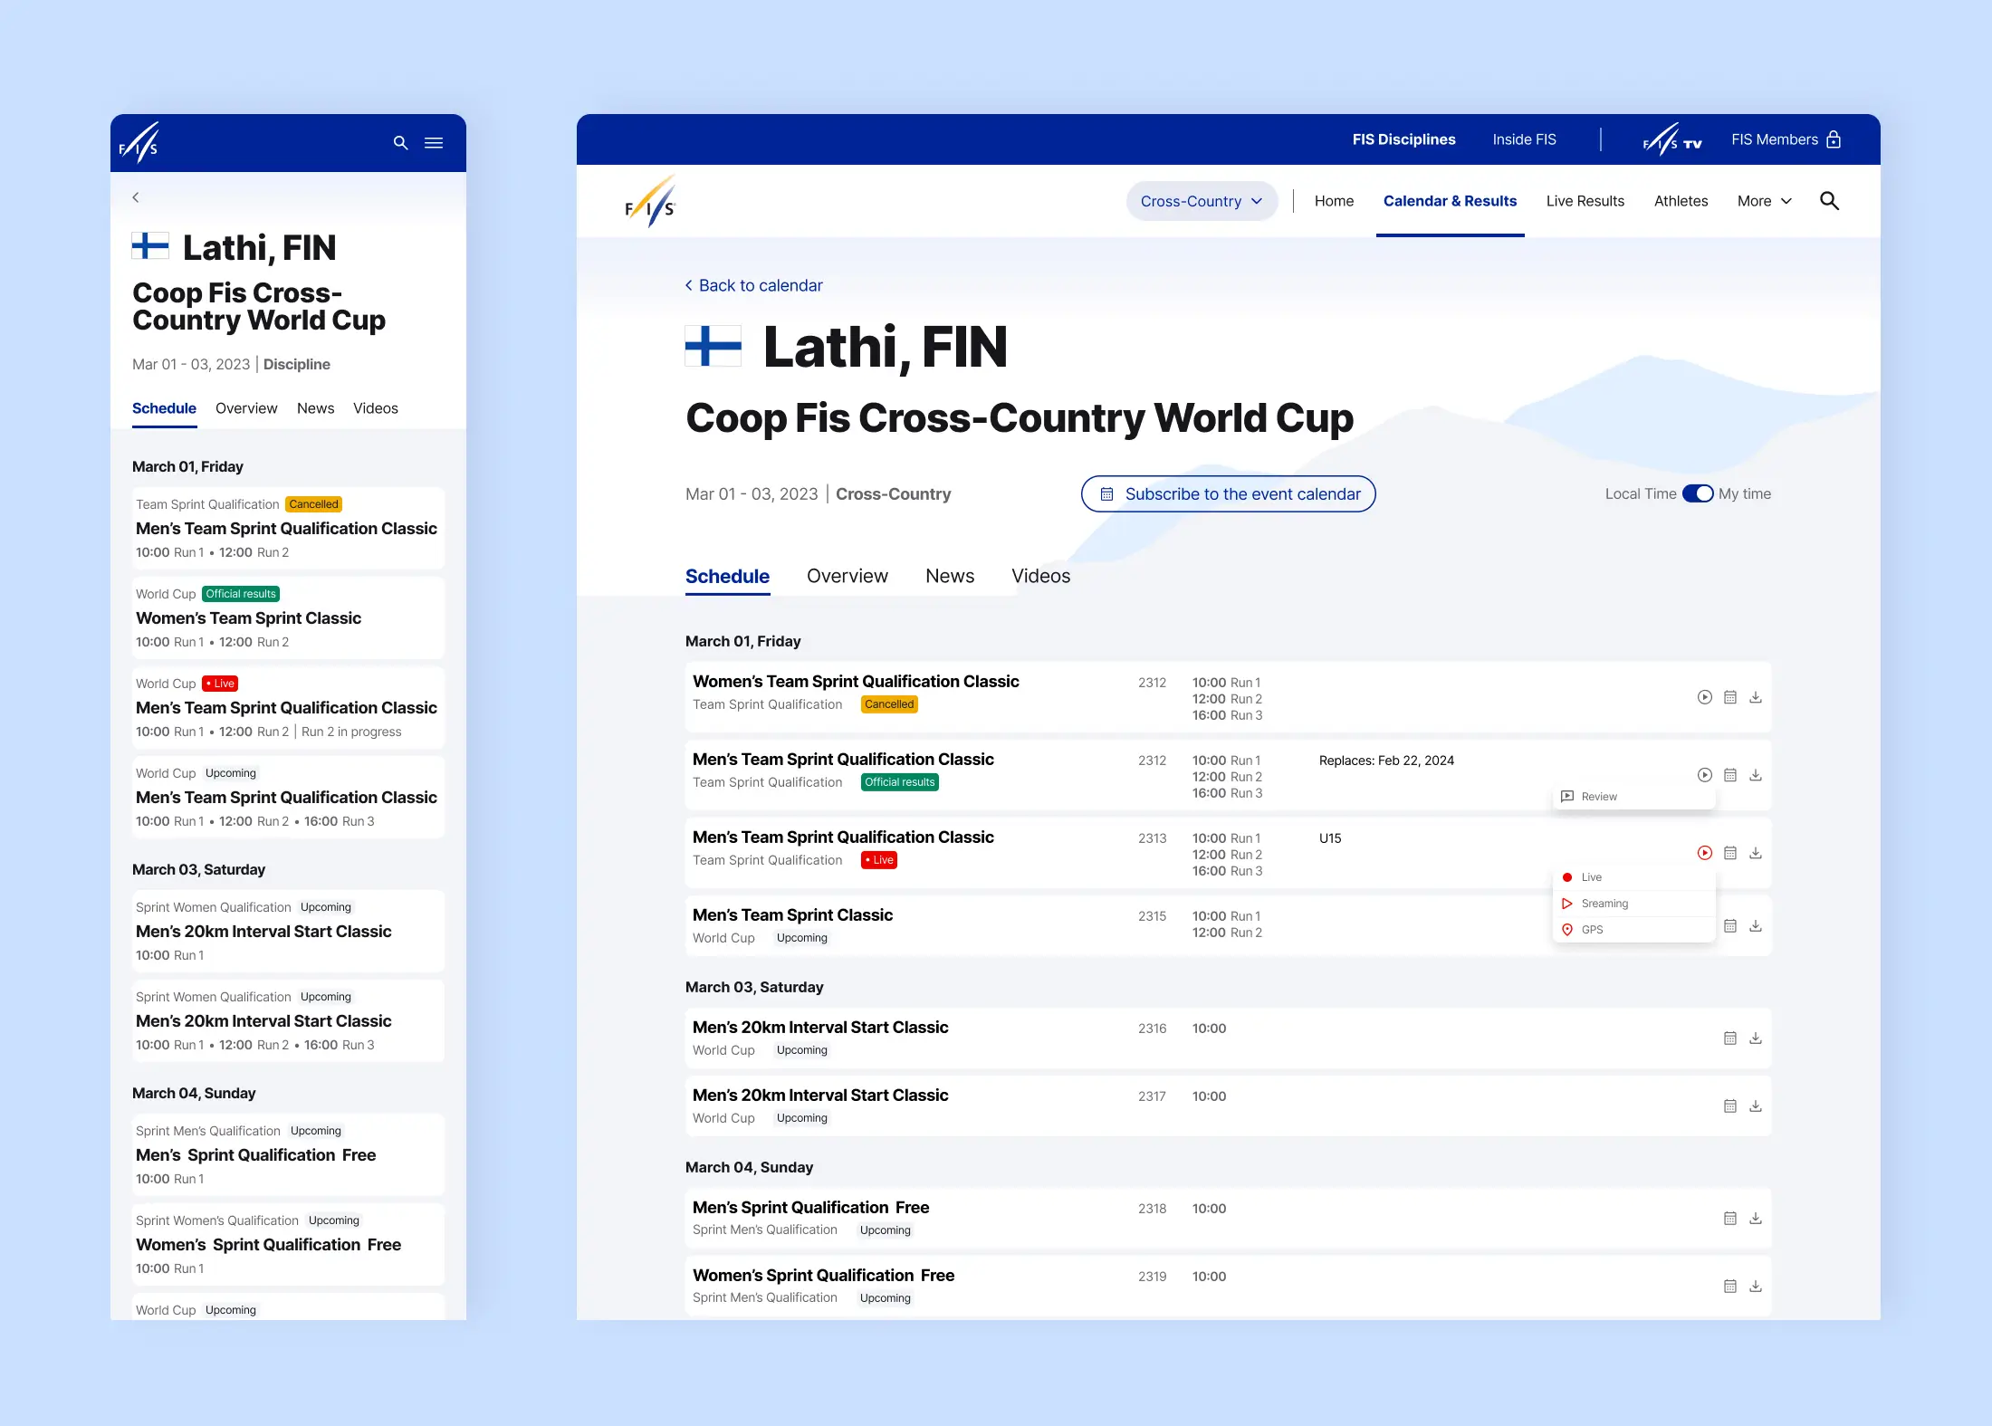Click play icon for Women's Team Sprint Qualification row
Viewport: 1992px width, 1426px height.
click(x=1704, y=697)
